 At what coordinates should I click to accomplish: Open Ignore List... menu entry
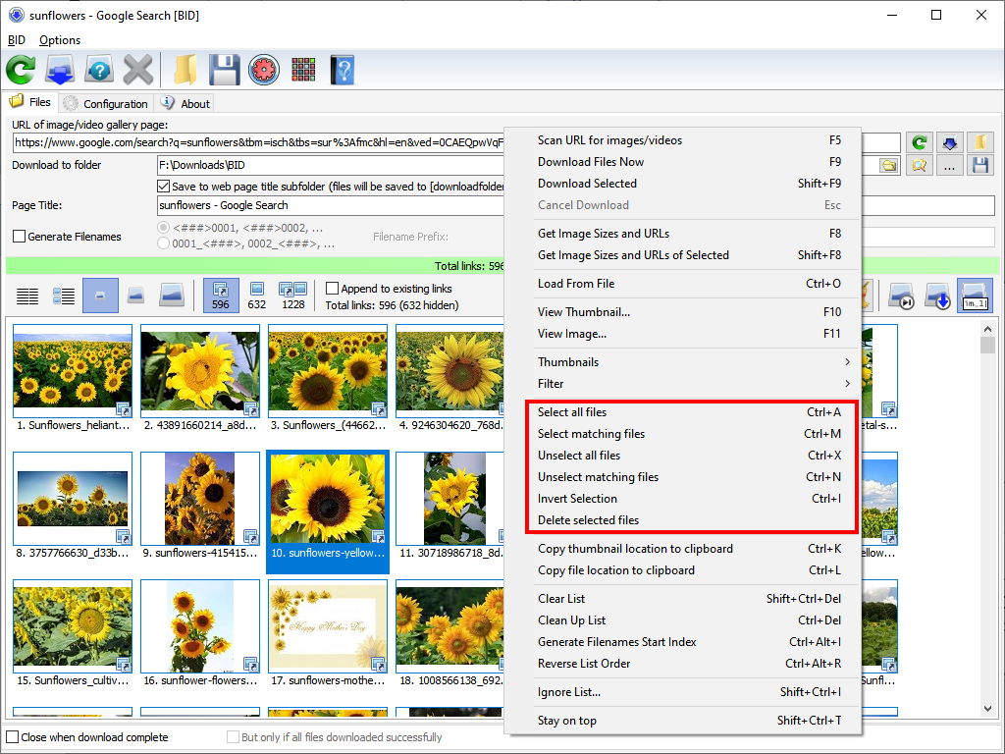(x=689, y=692)
